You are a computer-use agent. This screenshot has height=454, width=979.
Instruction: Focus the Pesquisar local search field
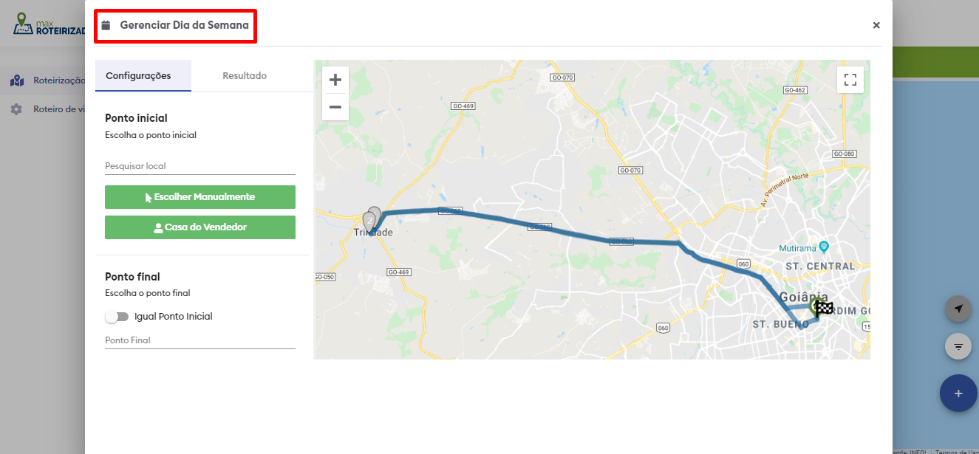tap(200, 166)
